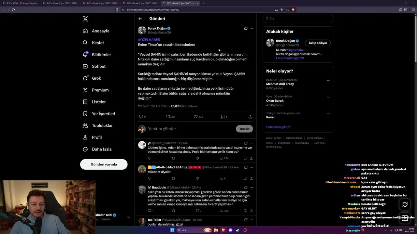Open the Windows Start menu

(172, 230)
